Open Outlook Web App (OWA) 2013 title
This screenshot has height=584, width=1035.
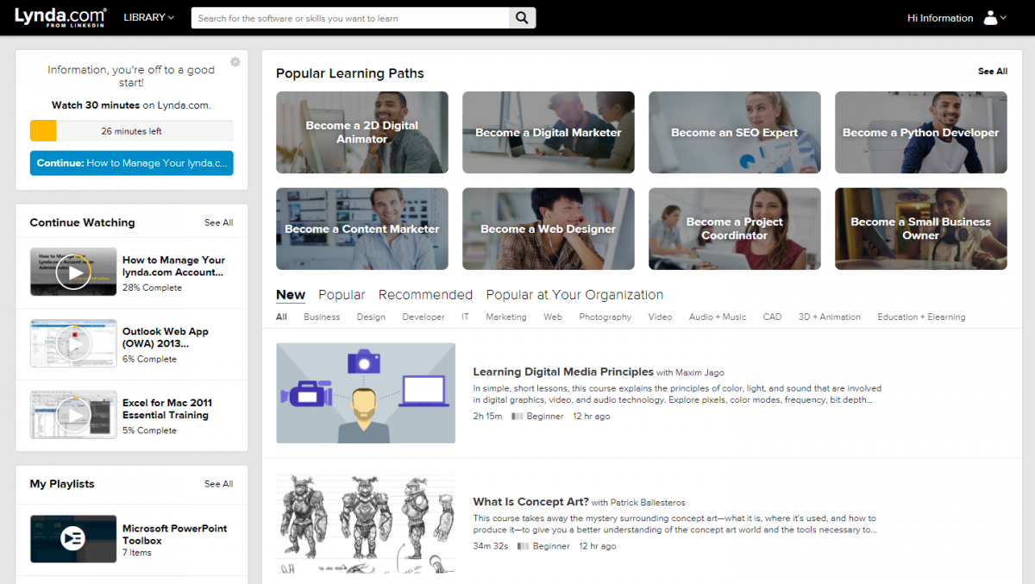166,337
